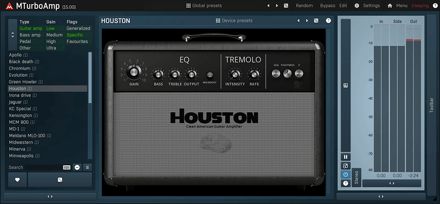The image size is (440, 204).
Task: Open Settings in the top bar
Action: click(367, 6)
